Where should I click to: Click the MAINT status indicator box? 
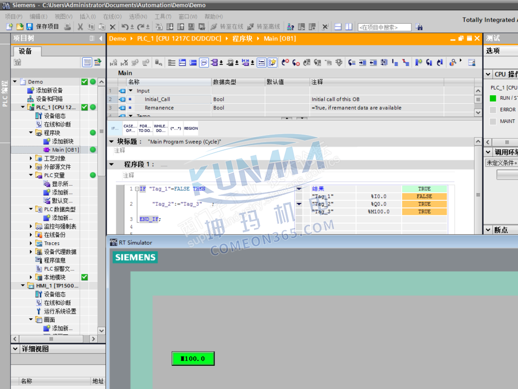click(x=493, y=121)
